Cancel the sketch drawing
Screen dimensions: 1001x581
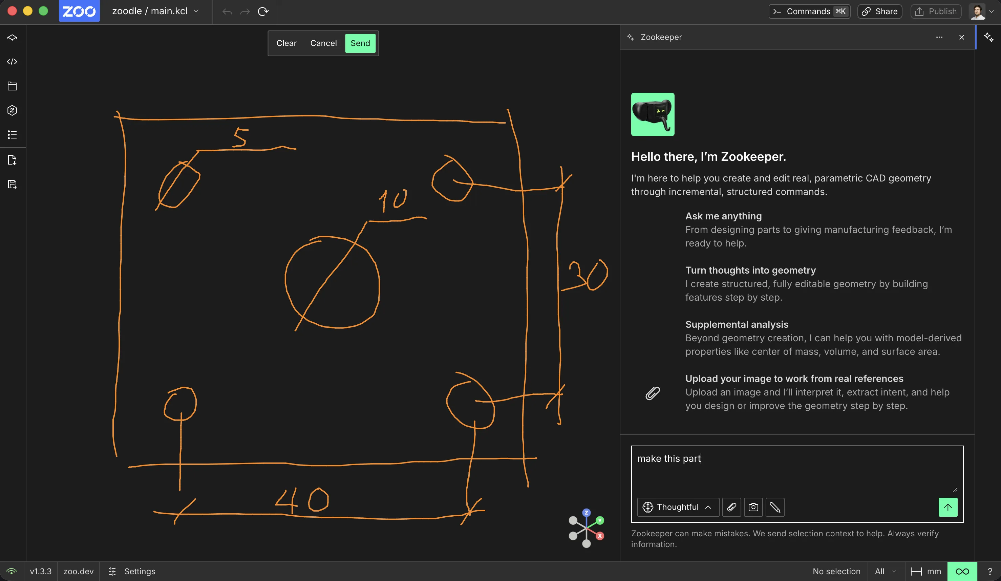tap(323, 43)
